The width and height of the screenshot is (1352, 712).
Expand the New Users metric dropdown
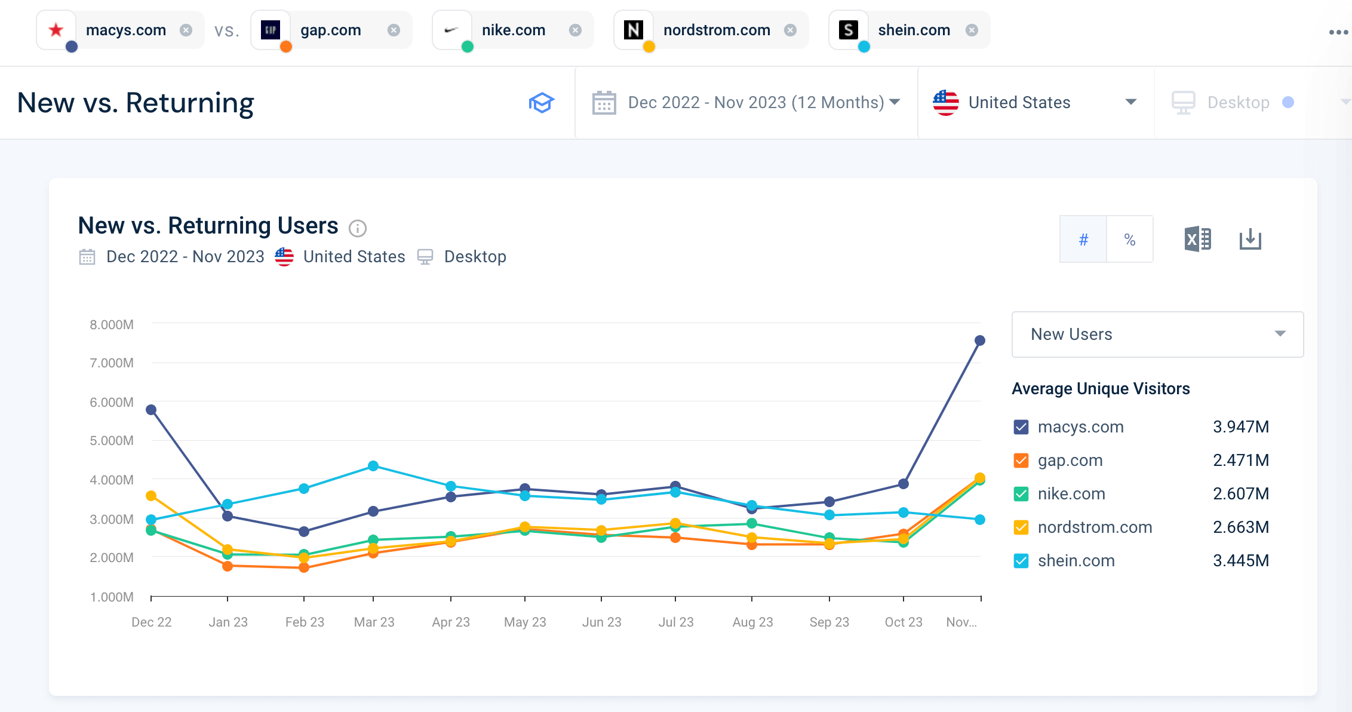click(1157, 334)
